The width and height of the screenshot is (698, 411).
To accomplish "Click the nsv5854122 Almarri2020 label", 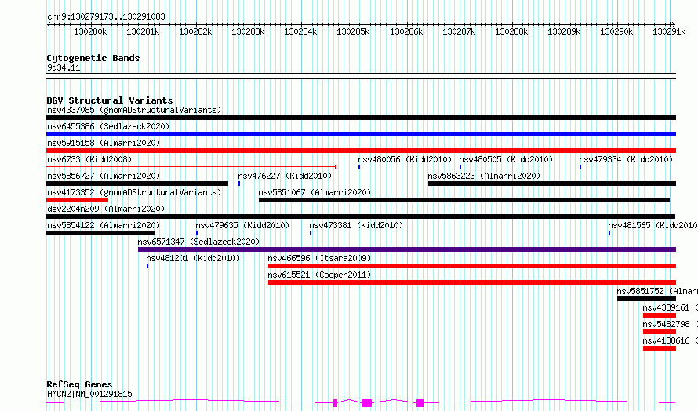I will pos(104,225).
